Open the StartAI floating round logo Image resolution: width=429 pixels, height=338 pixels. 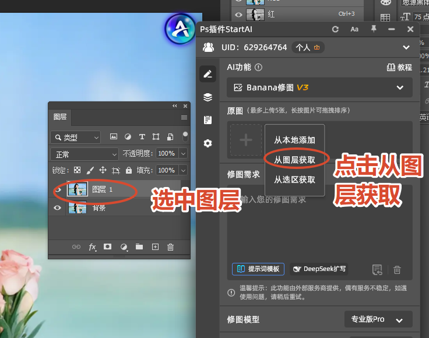coord(180,29)
